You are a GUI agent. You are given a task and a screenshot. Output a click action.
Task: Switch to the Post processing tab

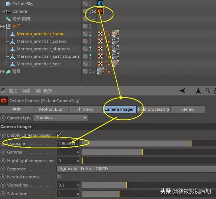[154, 109]
